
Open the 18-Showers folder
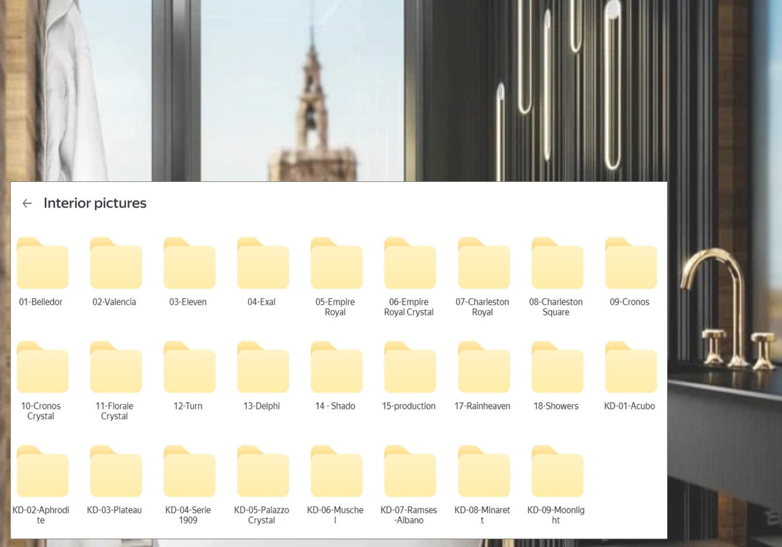click(557, 368)
